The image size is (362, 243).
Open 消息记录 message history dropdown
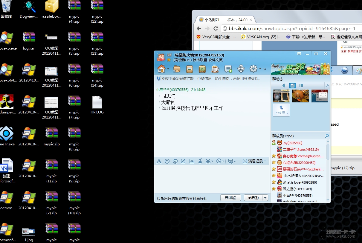(254, 161)
